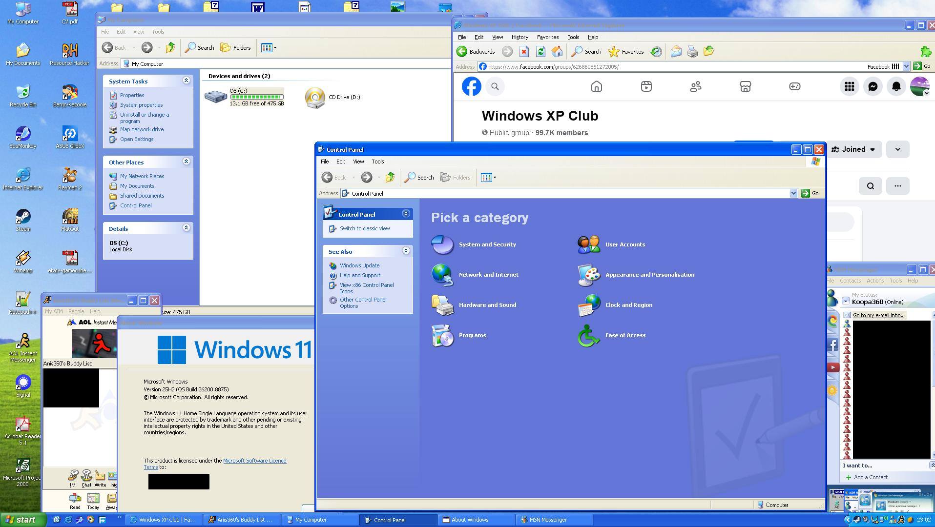Open Facebook Video icon in top bar
The width and height of the screenshot is (935, 527).
[646, 86]
